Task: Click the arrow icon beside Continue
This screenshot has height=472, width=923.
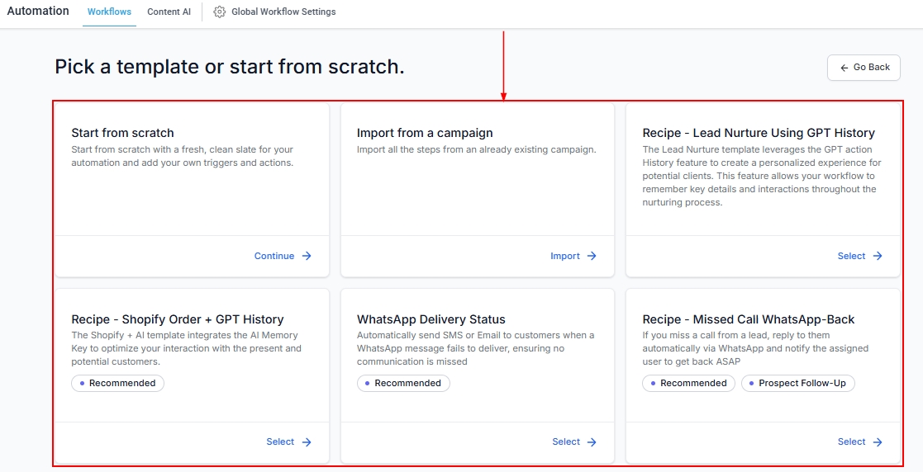Action: coord(307,256)
